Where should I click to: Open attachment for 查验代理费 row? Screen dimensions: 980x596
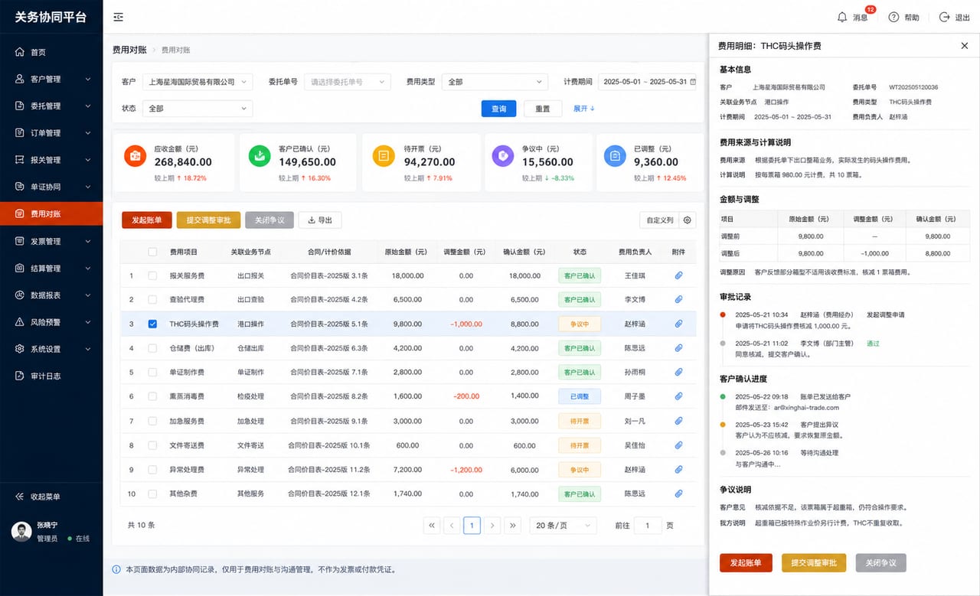click(x=678, y=299)
